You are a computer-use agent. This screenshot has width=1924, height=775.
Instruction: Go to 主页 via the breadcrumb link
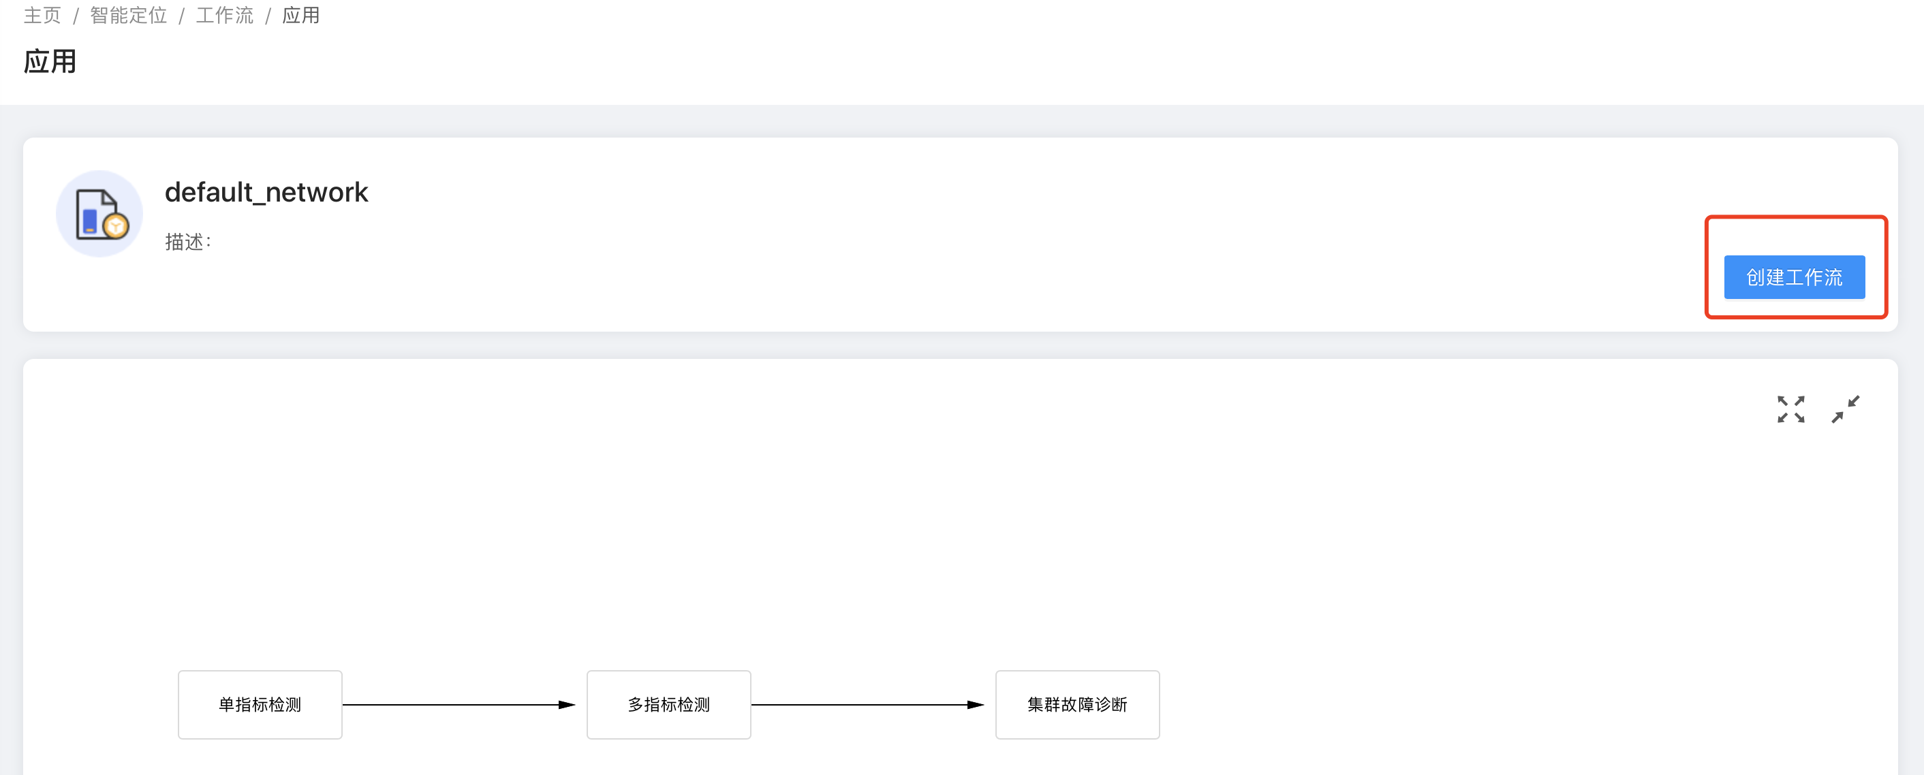click(41, 16)
